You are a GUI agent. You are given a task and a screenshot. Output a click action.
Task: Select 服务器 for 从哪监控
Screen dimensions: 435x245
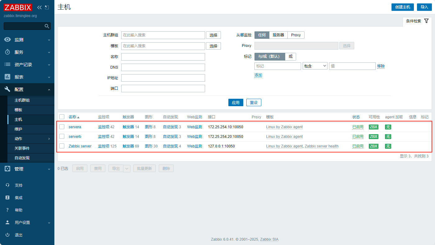click(278, 35)
